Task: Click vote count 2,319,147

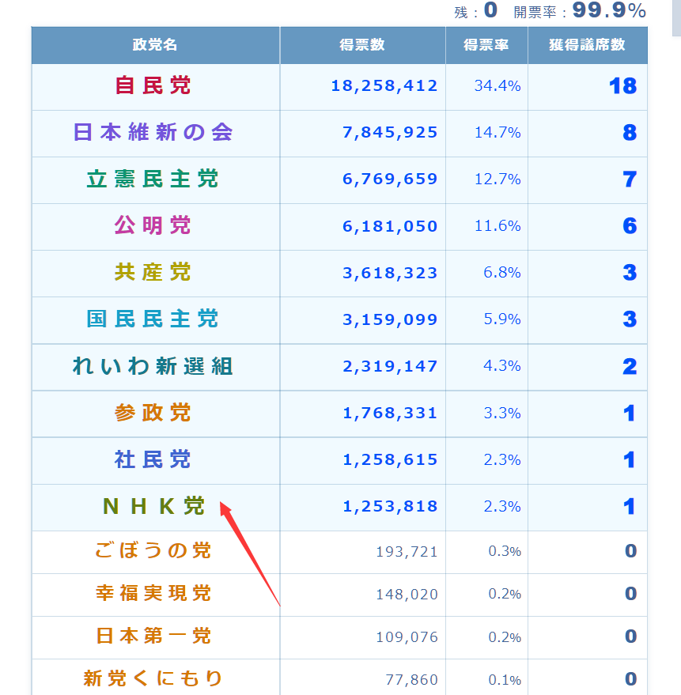Action: [x=390, y=367]
